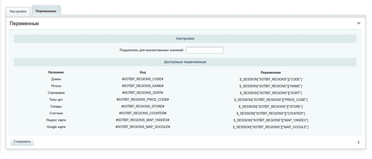Viewport: 372px width, 159px height.
Task: Click the $_SESSION ["MAP_GOOGLE"] variable
Action: [x=271, y=127]
